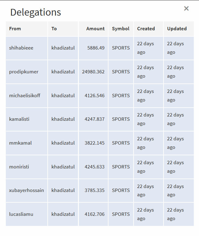The width and height of the screenshot is (199, 236).
Task: Select lucasliamu in From column
Action: pyautogui.click(x=21, y=214)
